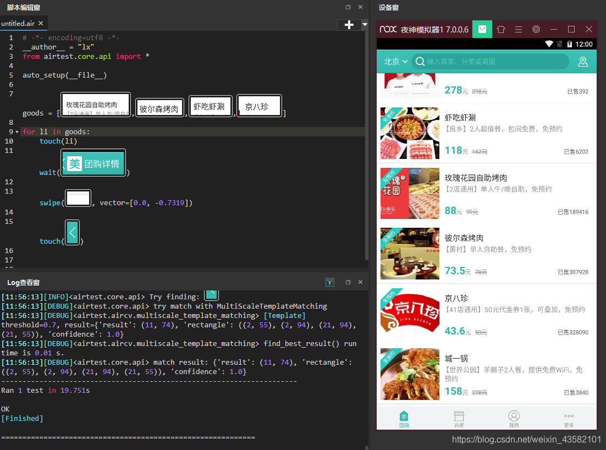The width and height of the screenshot is (606, 450).
Task: Open the 玫瑰花园自助烤肉 deal listing
Action: pyautogui.click(x=487, y=193)
